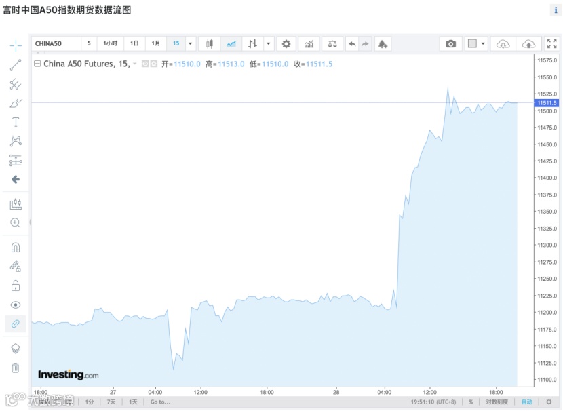
Task: Click the 收=11511.5 close value
Action: coord(313,64)
